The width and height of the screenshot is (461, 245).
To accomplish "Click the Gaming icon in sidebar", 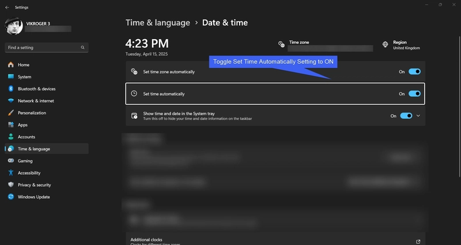I will point(11,161).
